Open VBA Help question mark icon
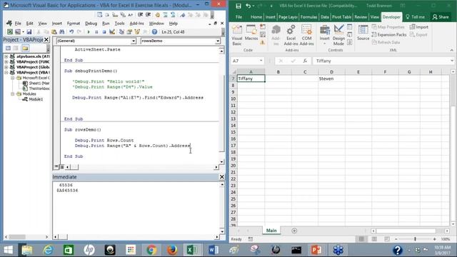The width and height of the screenshot is (457, 257). [x=154, y=31]
